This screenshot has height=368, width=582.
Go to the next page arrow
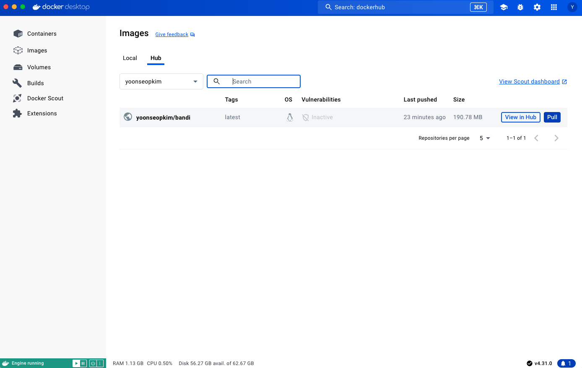(x=556, y=138)
